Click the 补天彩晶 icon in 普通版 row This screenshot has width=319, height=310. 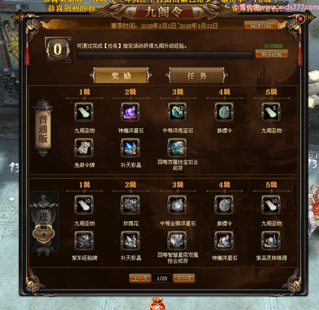(131, 148)
